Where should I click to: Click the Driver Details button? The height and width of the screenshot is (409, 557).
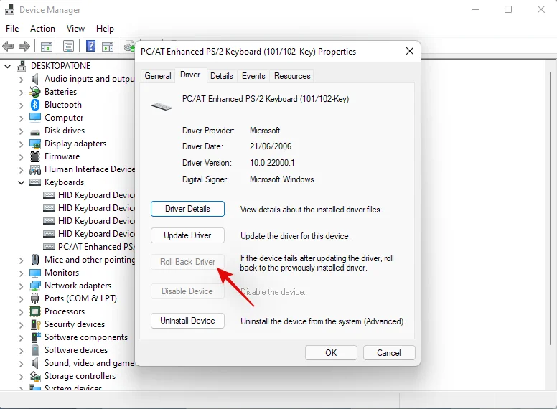pyautogui.click(x=187, y=209)
